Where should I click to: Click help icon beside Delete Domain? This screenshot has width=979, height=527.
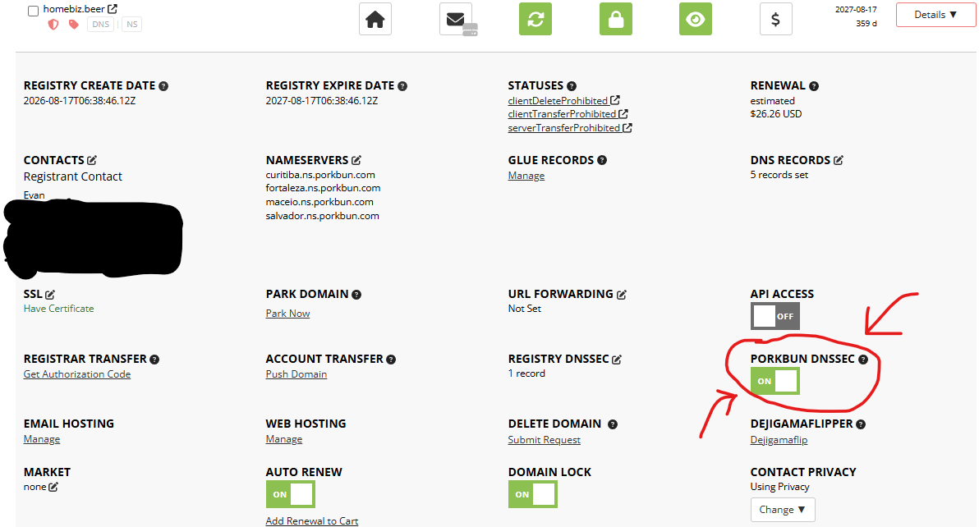pyautogui.click(x=613, y=424)
